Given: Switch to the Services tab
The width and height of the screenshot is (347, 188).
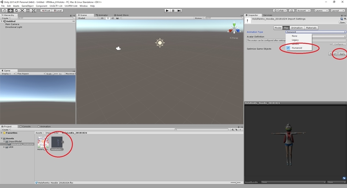Looking at the screenshot, I should tap(268, 15).
